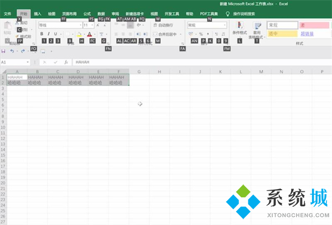The height and width of the screenshot is (225, 332).
Task: Apply red Font Color A button
Action: 90,34
